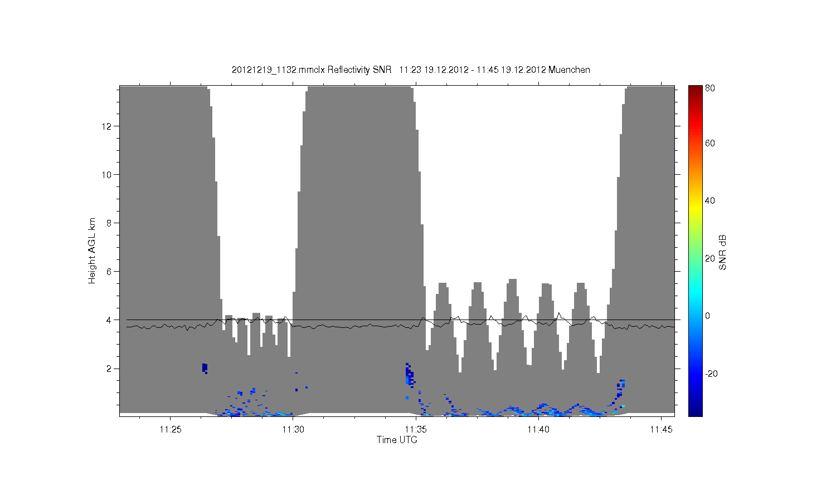Click the 11:40 time tick label
This screenshot has width=836, height=501.
click(538, 429)
